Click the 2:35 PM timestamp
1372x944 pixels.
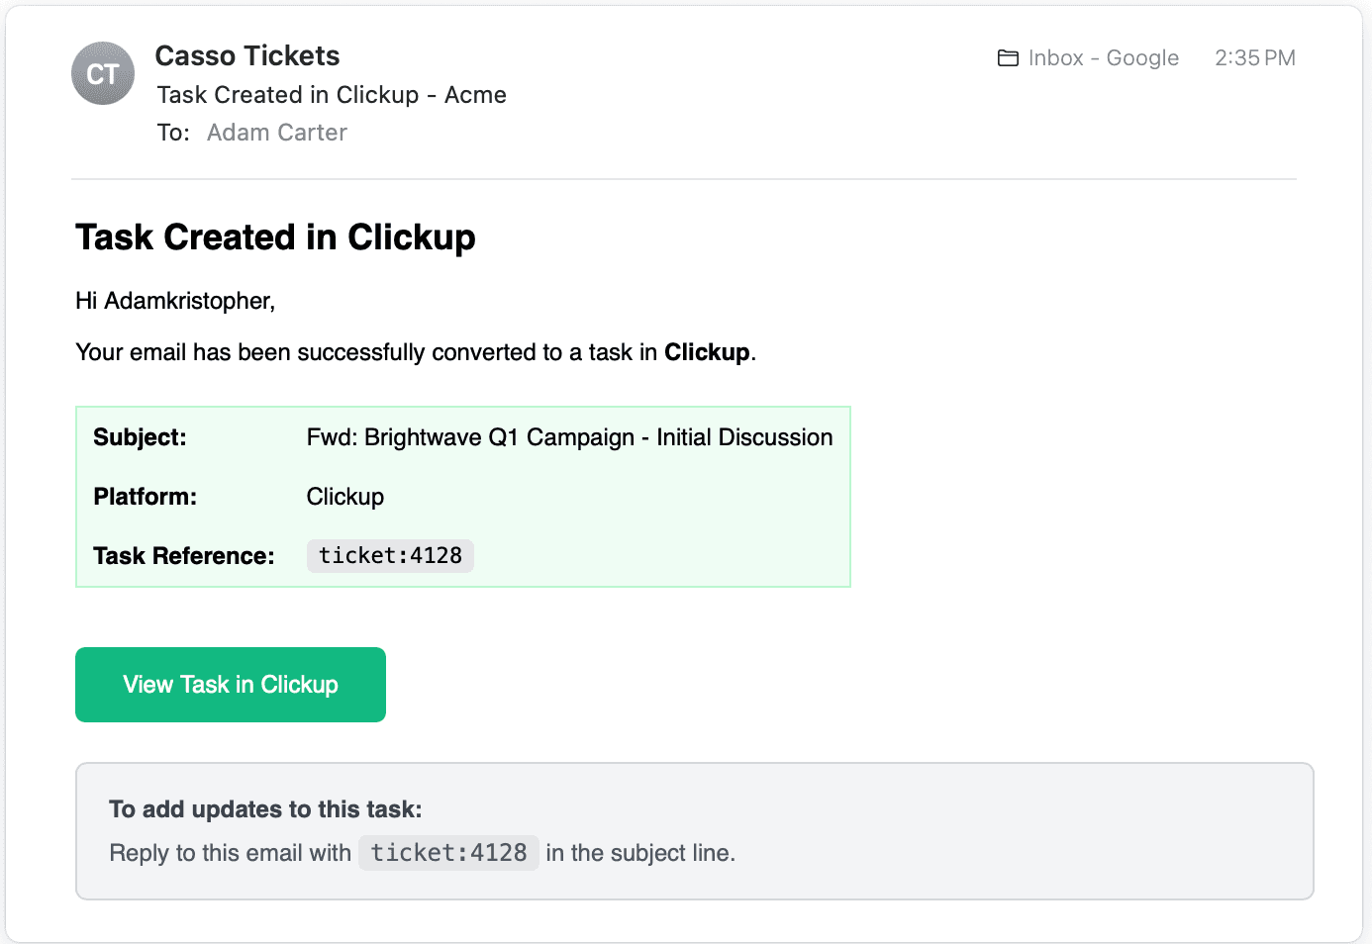pos(1254,57)
